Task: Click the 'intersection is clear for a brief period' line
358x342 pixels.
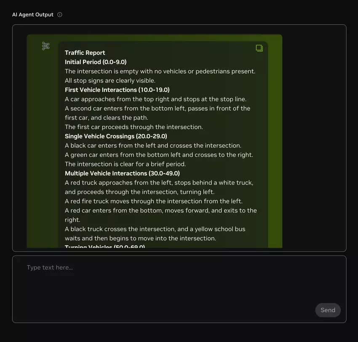Action: (125, 164)
